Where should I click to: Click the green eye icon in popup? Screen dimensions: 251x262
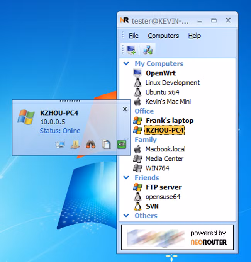122,144
